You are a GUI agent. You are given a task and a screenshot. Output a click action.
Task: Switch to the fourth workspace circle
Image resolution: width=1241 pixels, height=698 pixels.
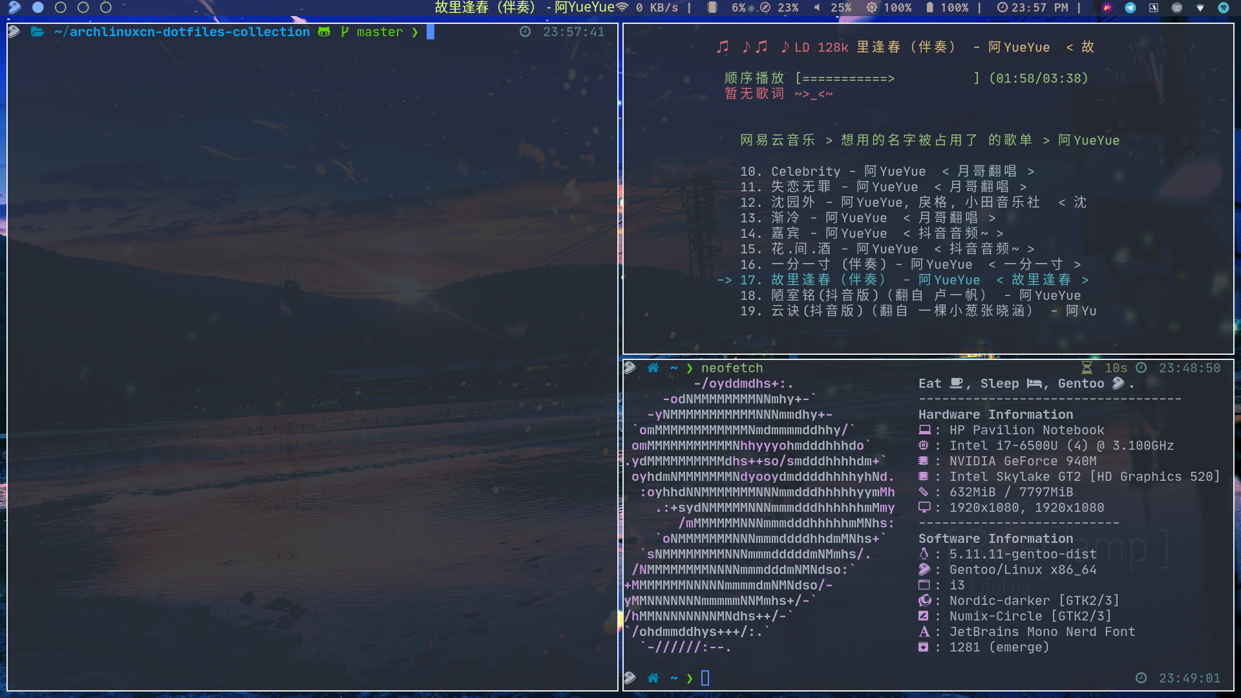coord(106,7)
